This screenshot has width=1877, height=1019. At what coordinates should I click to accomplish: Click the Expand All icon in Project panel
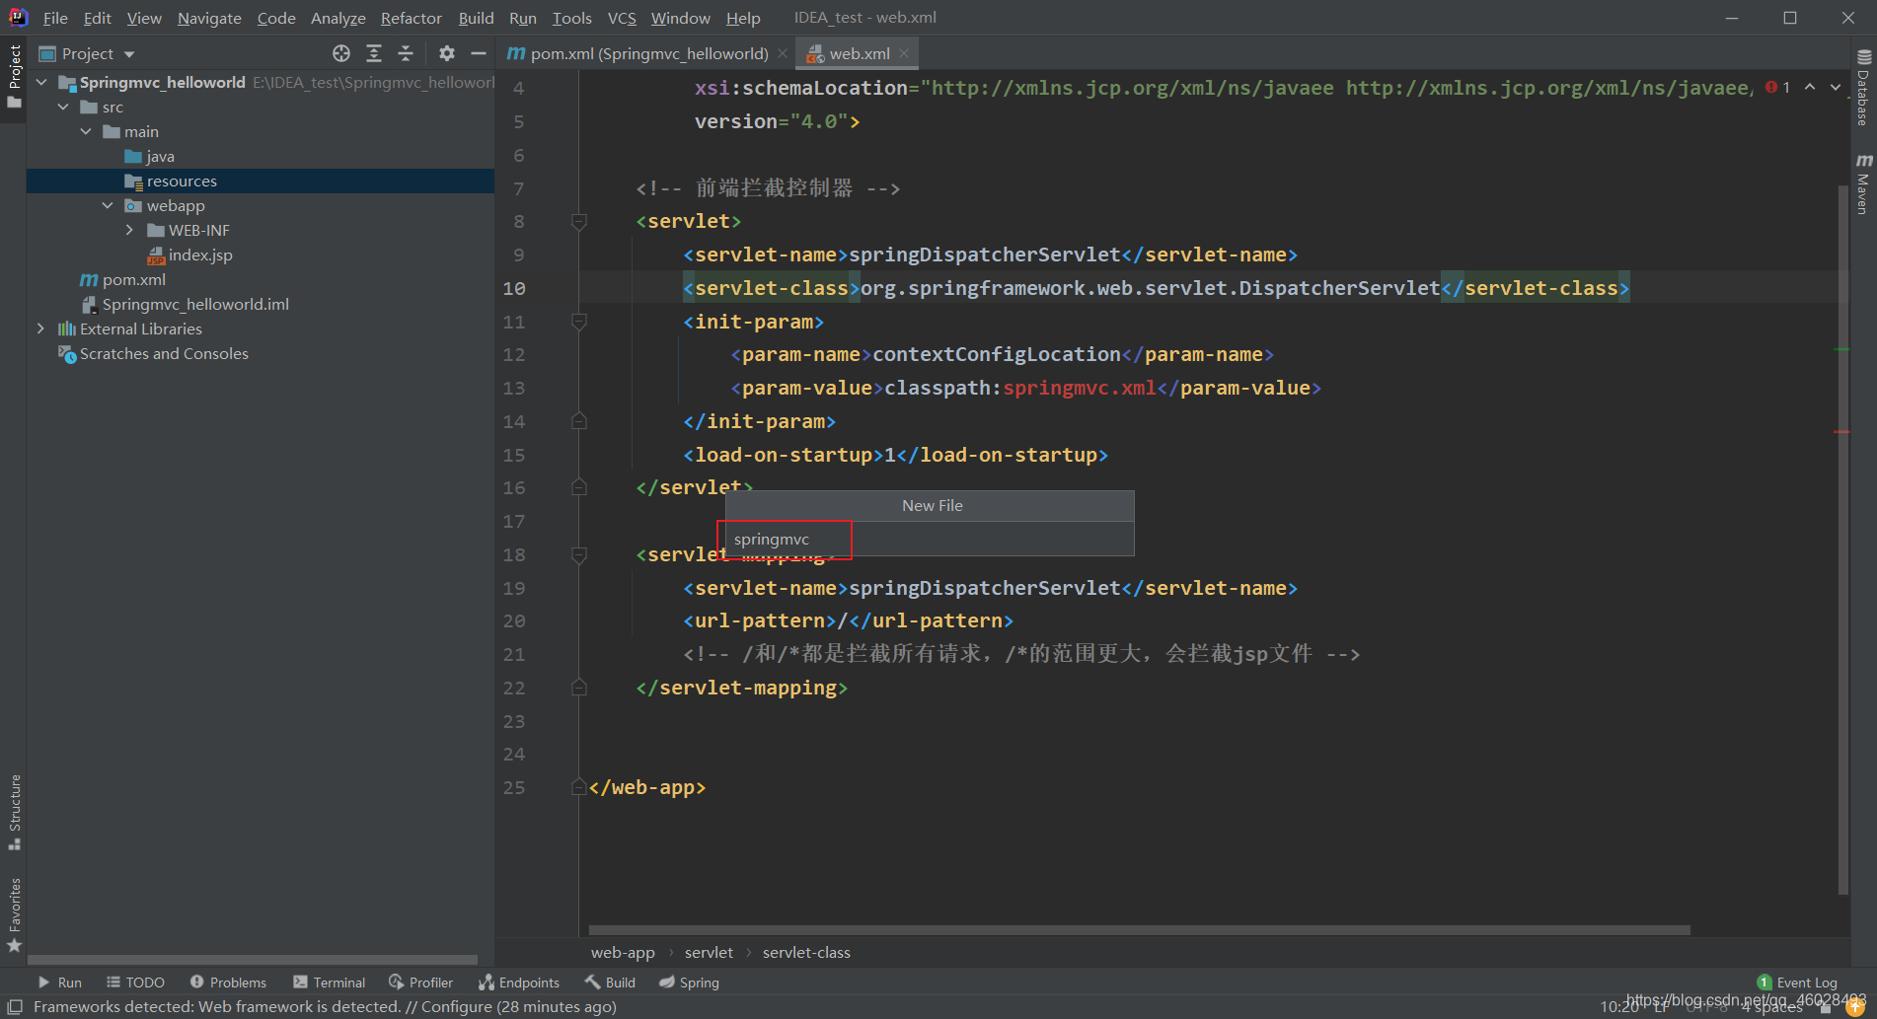tap(374, 53)
